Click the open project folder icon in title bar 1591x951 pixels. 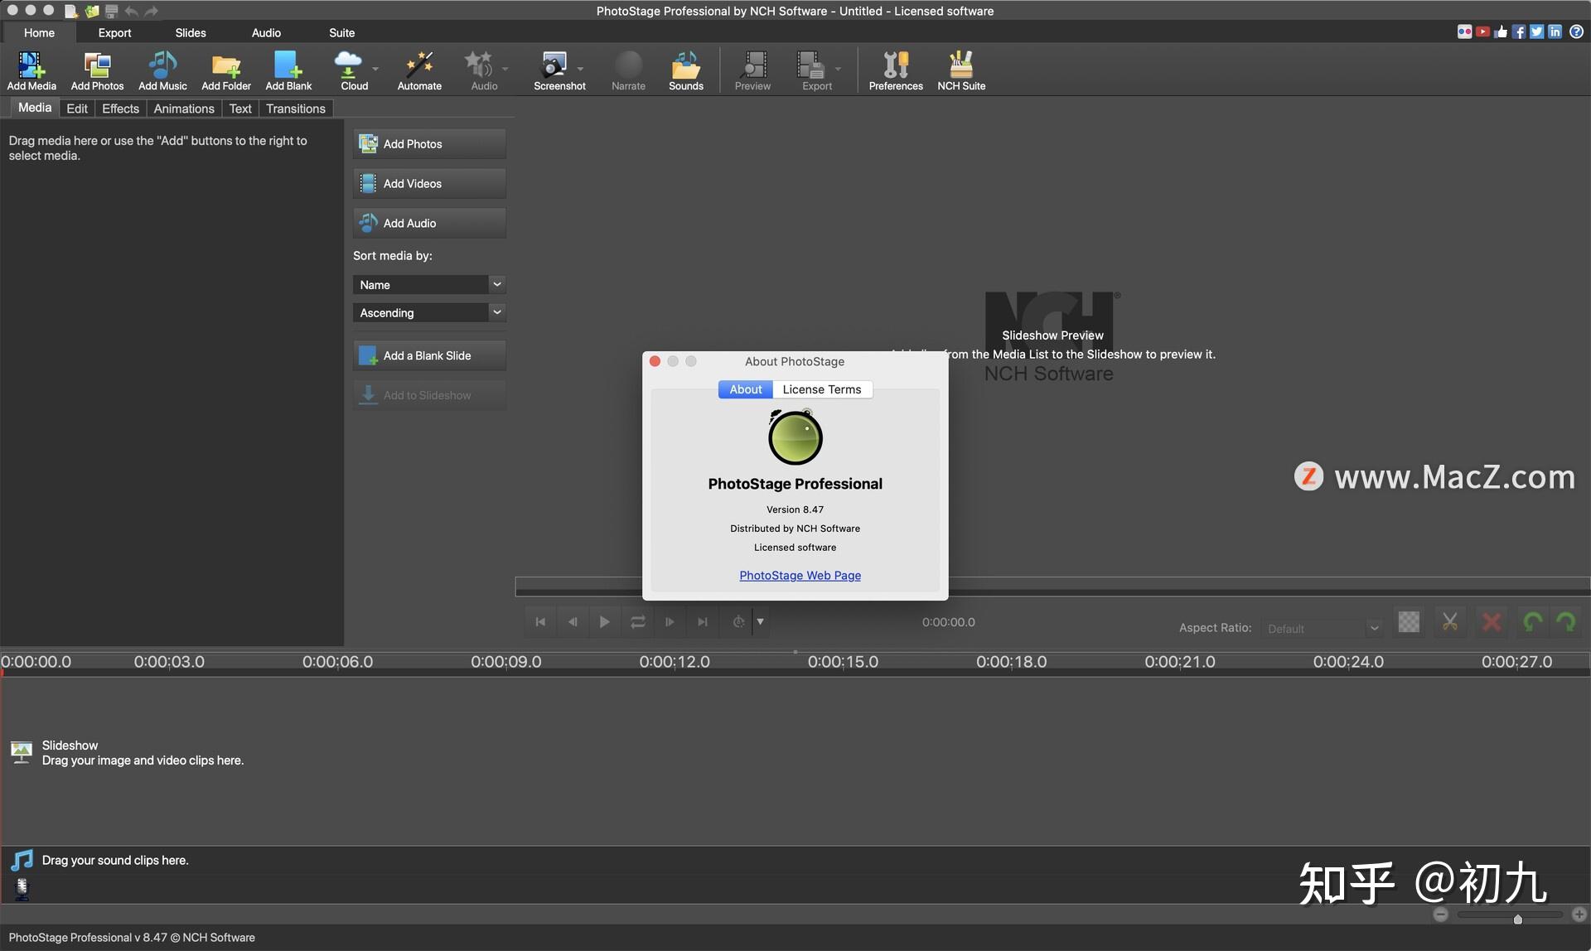(92, 11)
